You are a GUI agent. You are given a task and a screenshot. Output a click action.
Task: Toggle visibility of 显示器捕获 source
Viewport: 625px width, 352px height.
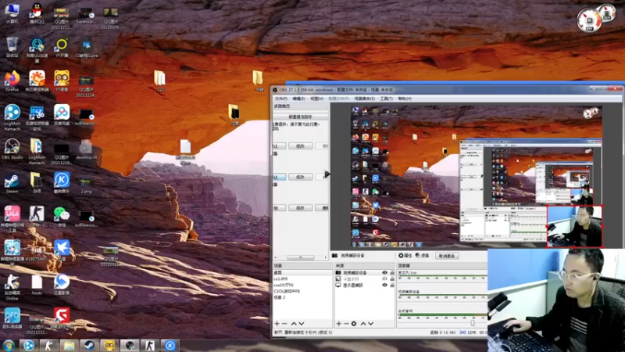(x=384, y=286)
